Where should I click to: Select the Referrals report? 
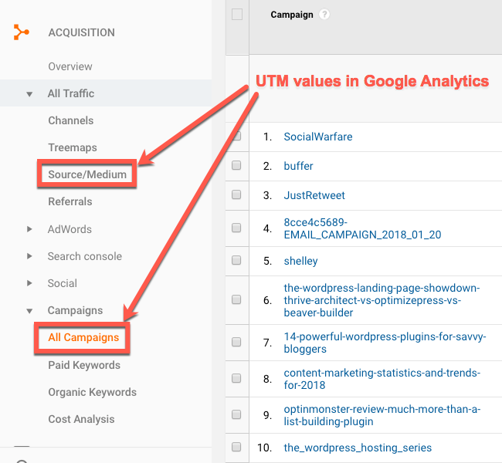coord(70,201)
